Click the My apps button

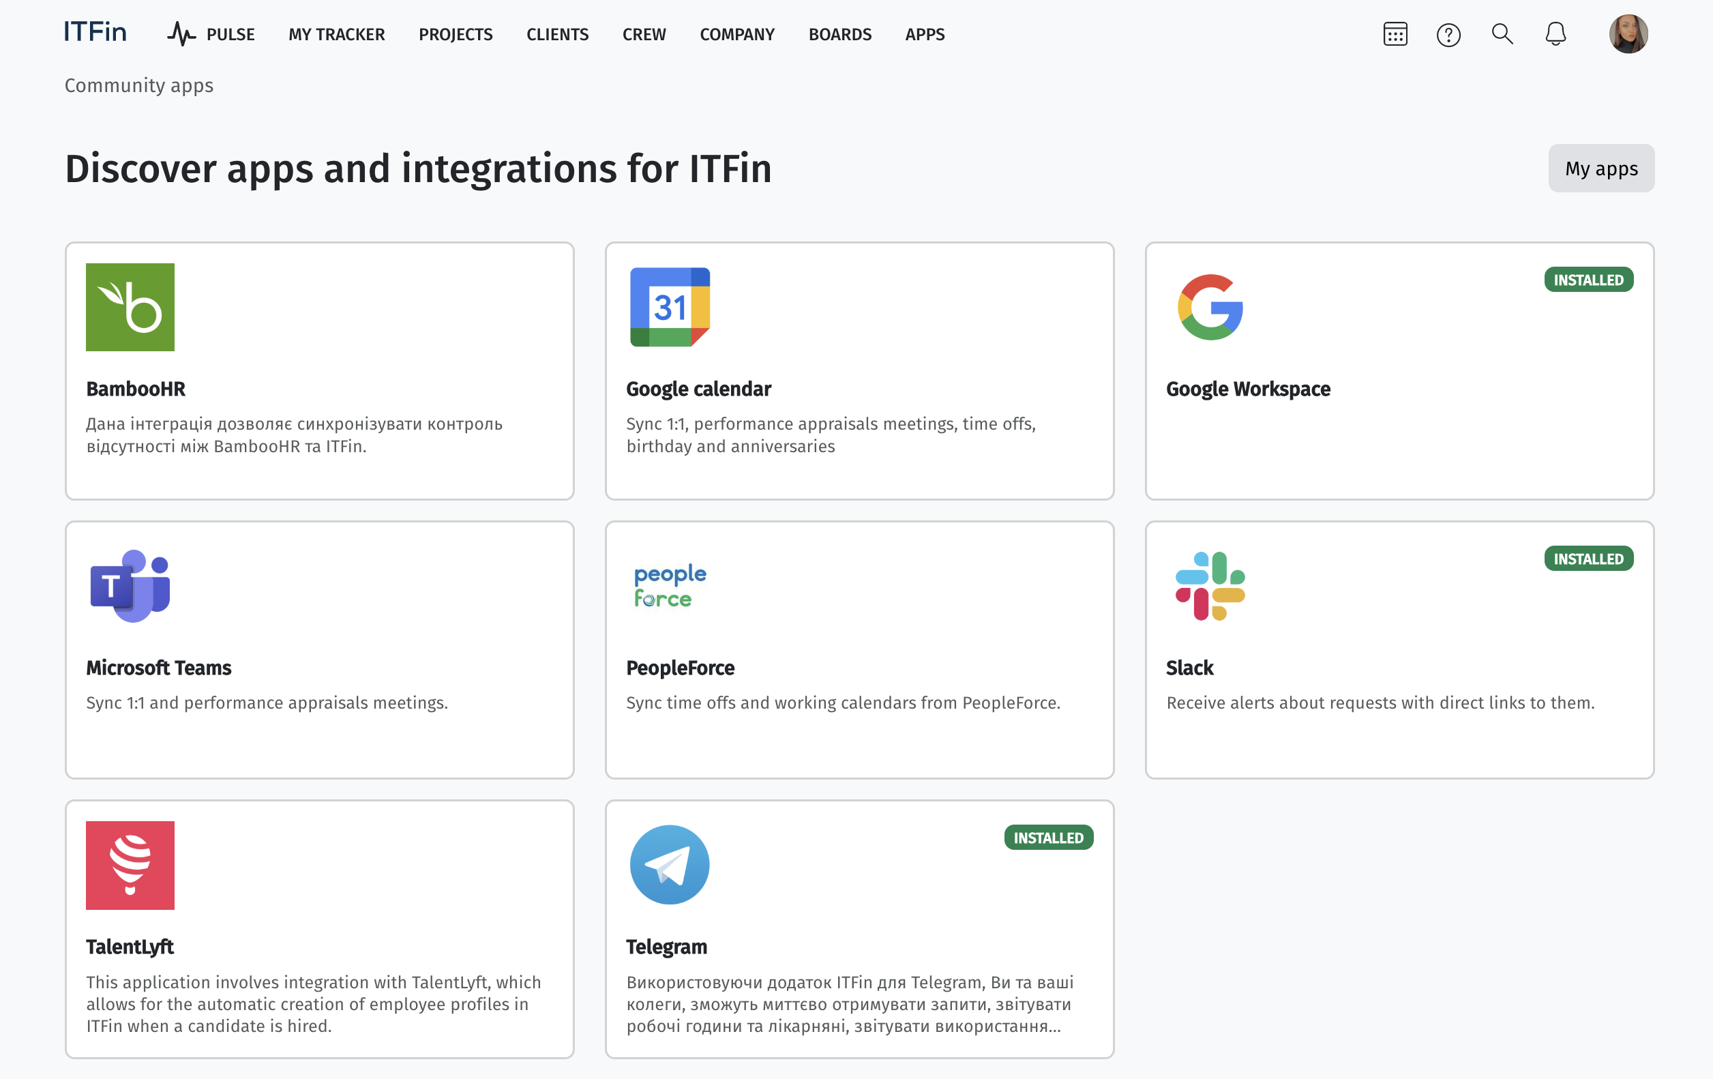pyautogui.click(x=1601, y=168)
